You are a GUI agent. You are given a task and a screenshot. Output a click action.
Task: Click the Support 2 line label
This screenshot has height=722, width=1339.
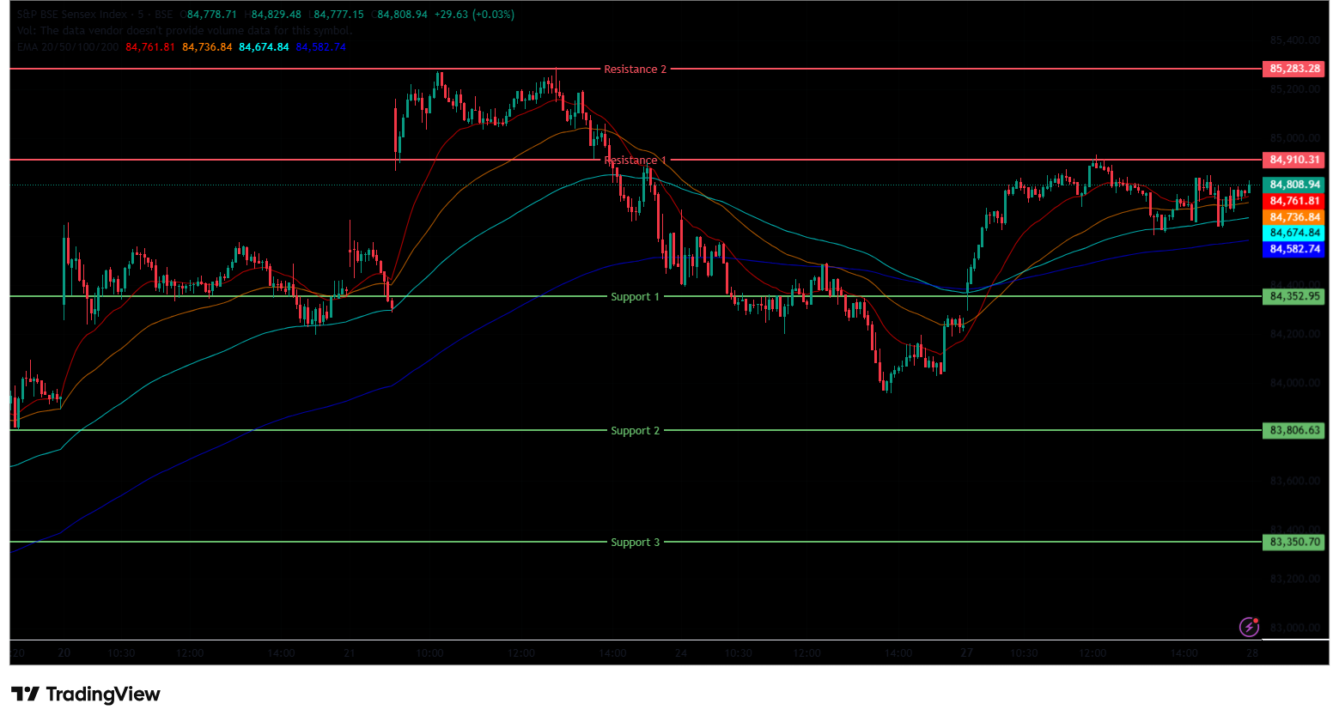tap(635, 431)
